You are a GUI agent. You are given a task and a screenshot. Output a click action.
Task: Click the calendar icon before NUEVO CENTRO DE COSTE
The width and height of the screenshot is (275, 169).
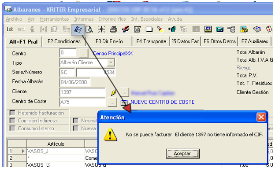pyautogui.click(x=124, y=103)
